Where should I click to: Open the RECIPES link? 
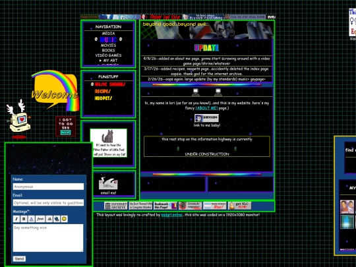click(x=103, y=91)
